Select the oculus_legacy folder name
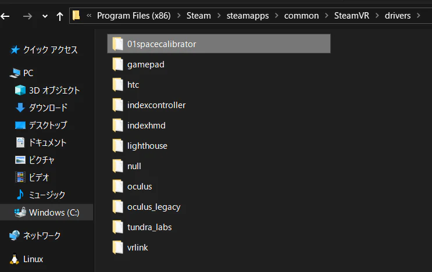 [153, 207]
